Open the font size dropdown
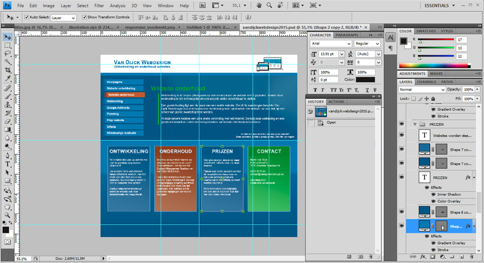Image resolution: width=484 pixels, height=263 pixels. [x=341, y=54]
